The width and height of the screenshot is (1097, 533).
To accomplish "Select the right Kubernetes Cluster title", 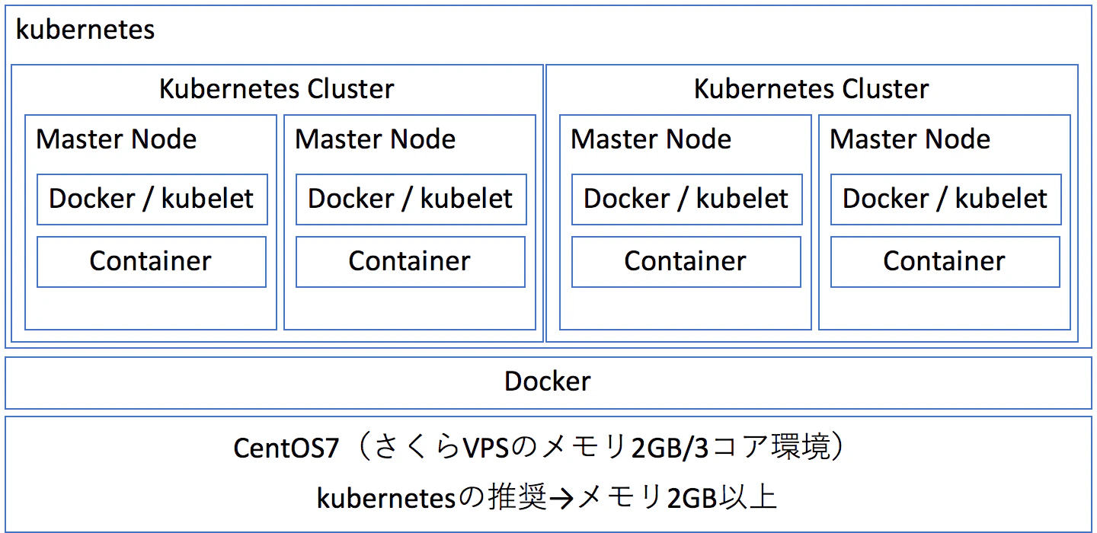I will (x=811, y=89).
